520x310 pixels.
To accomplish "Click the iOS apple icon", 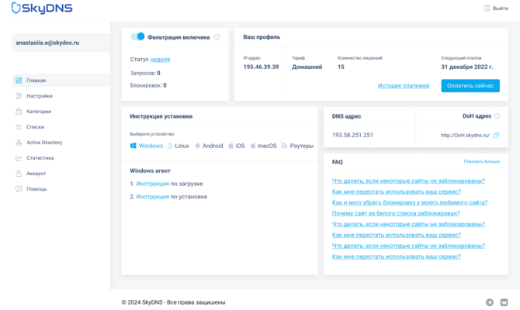I will click(x=231, y=146).
